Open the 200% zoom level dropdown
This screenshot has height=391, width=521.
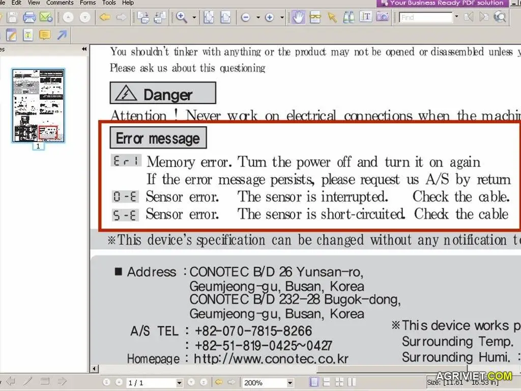click(290, 382)
